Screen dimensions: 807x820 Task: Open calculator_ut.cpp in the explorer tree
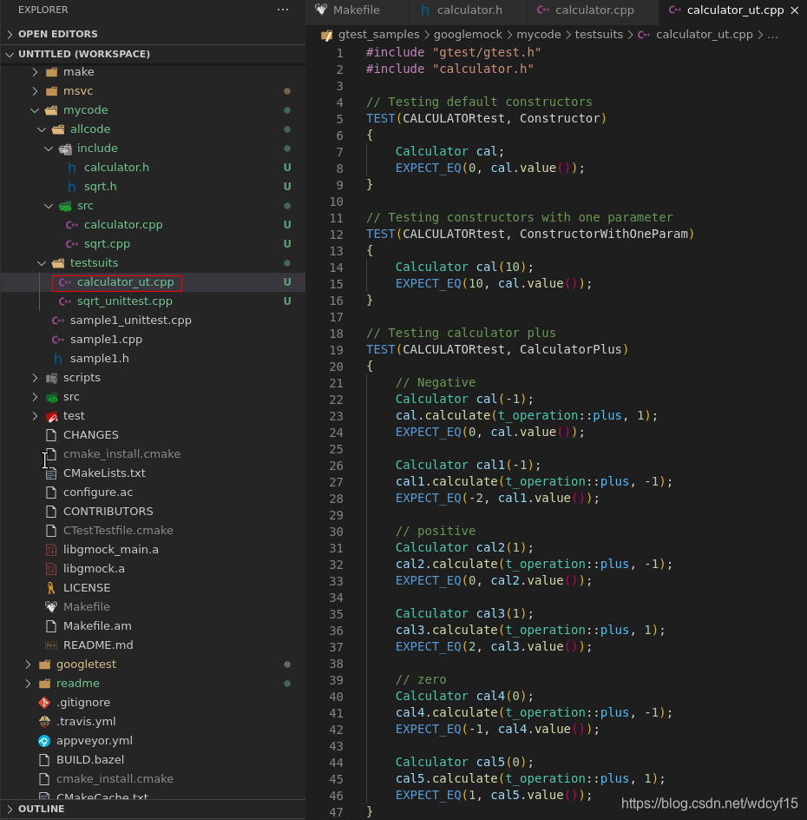point(125,282)
